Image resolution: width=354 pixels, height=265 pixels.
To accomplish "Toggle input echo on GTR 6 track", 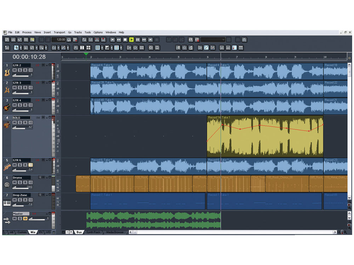I will 30,165.
